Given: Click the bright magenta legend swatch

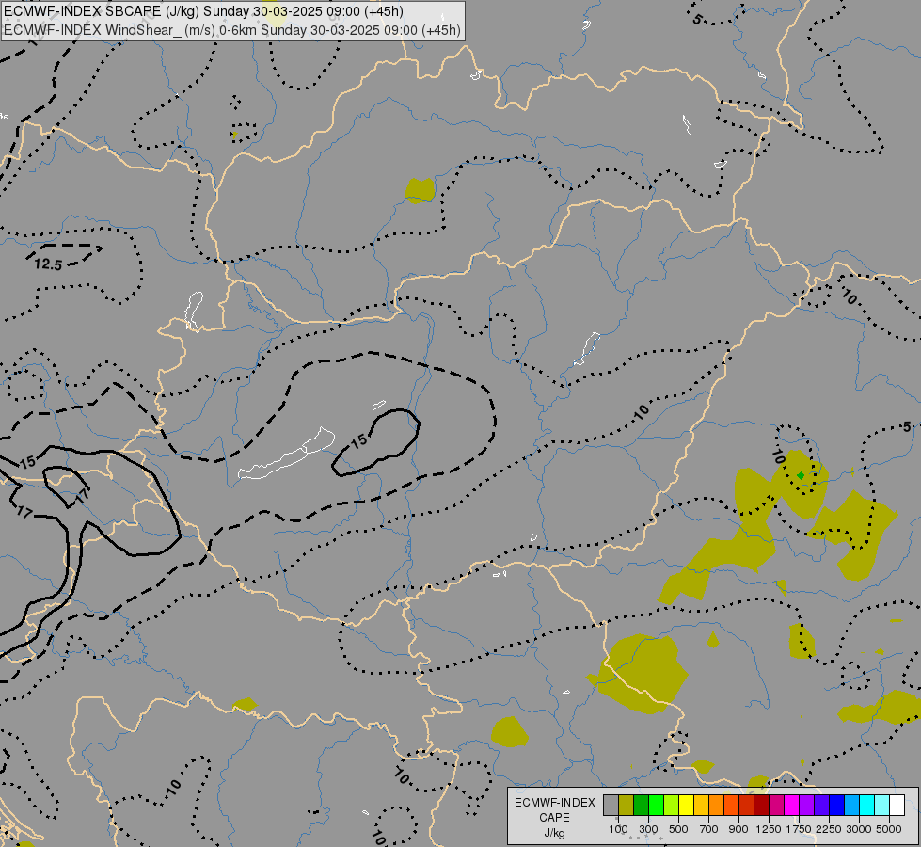Looking at the screenshot, I should click(x=792, y=805).
